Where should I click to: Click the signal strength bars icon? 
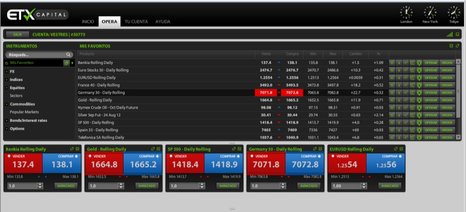pos(449,34)
